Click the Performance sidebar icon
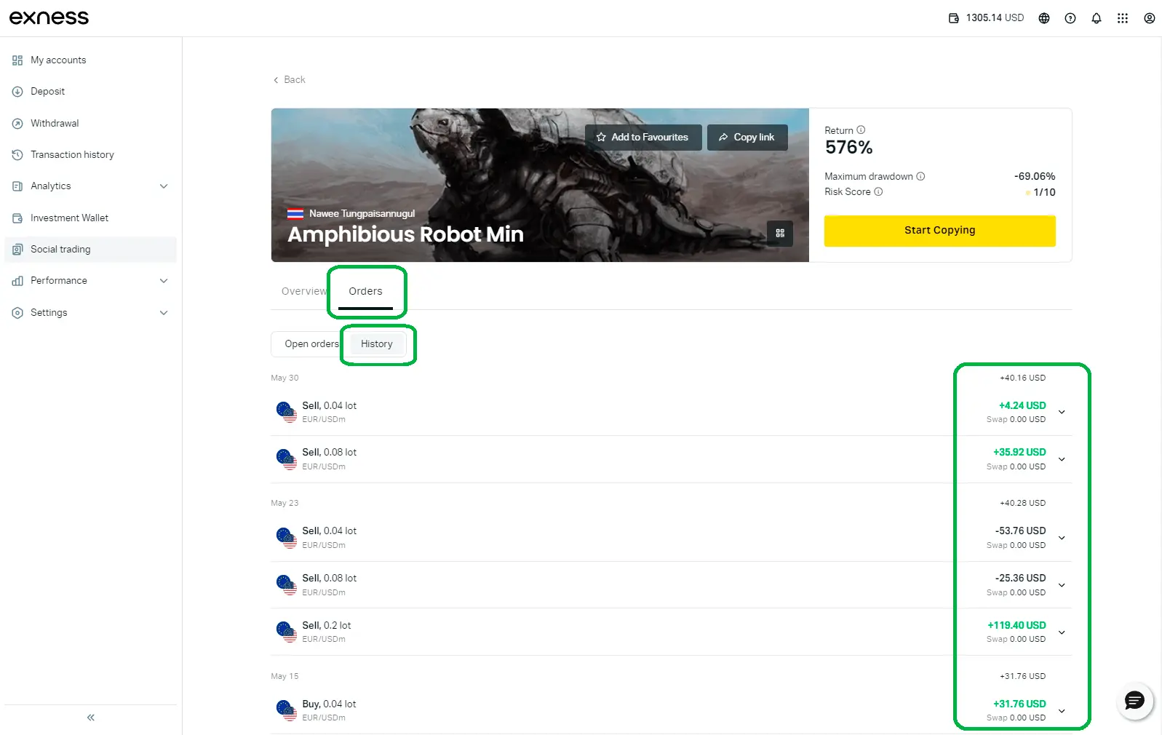Image resolution: width=1162 pixels, height=735 pixels. click(17, 281)
